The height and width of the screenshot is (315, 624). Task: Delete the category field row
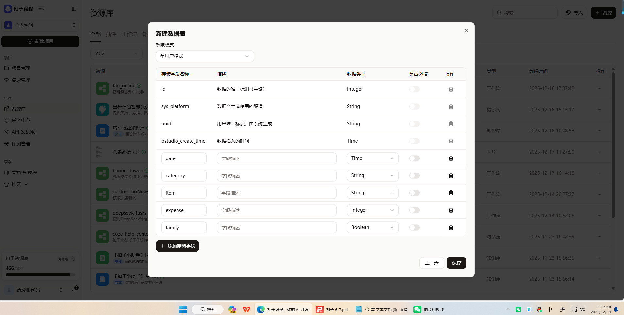[451, 175]
